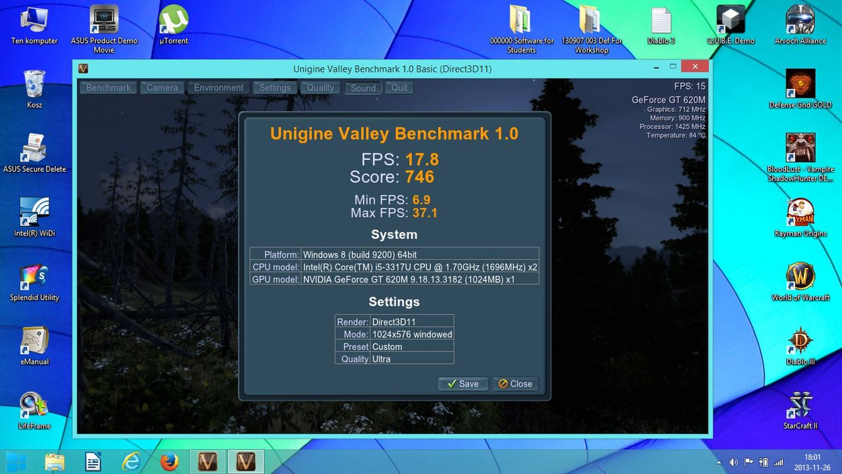Open ASUS Secure Delete shortcut
Image resolution: width=842 pixels, height=474 pixels.
point(34,153)
